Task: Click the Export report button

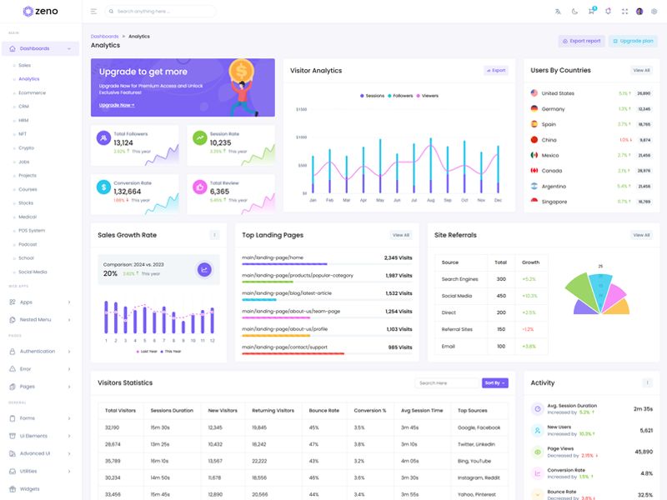Action: click(x=581, y=41)
